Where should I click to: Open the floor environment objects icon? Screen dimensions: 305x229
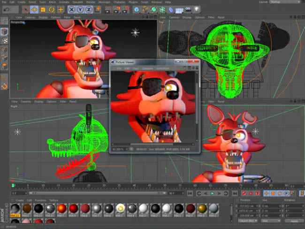click(179, 10)
